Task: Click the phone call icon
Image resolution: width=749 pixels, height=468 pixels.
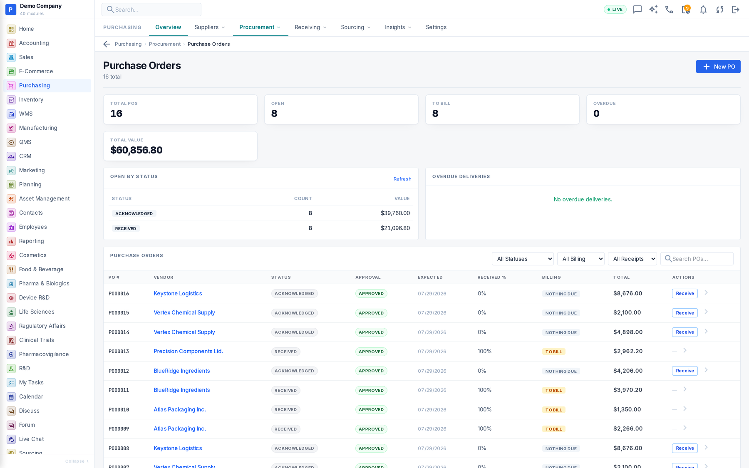Action: click(669, 10)
